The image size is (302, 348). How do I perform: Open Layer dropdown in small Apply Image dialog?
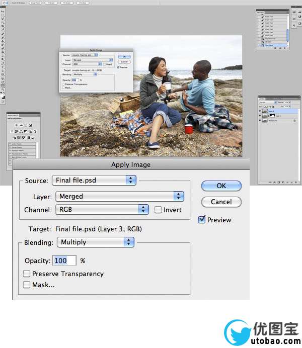click(x=93, y=60)
